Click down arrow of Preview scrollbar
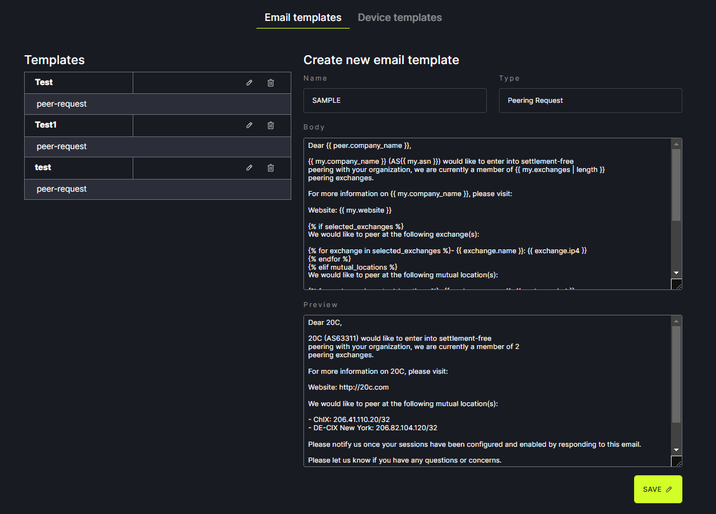 (x=677, y=450)
